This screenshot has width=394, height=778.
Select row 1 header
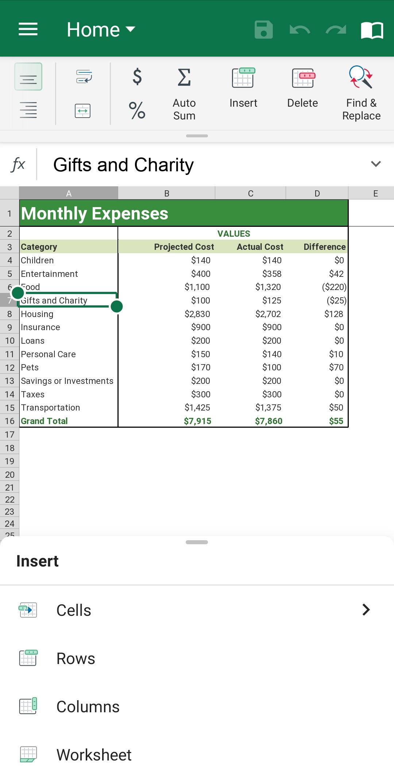point(9,213)
